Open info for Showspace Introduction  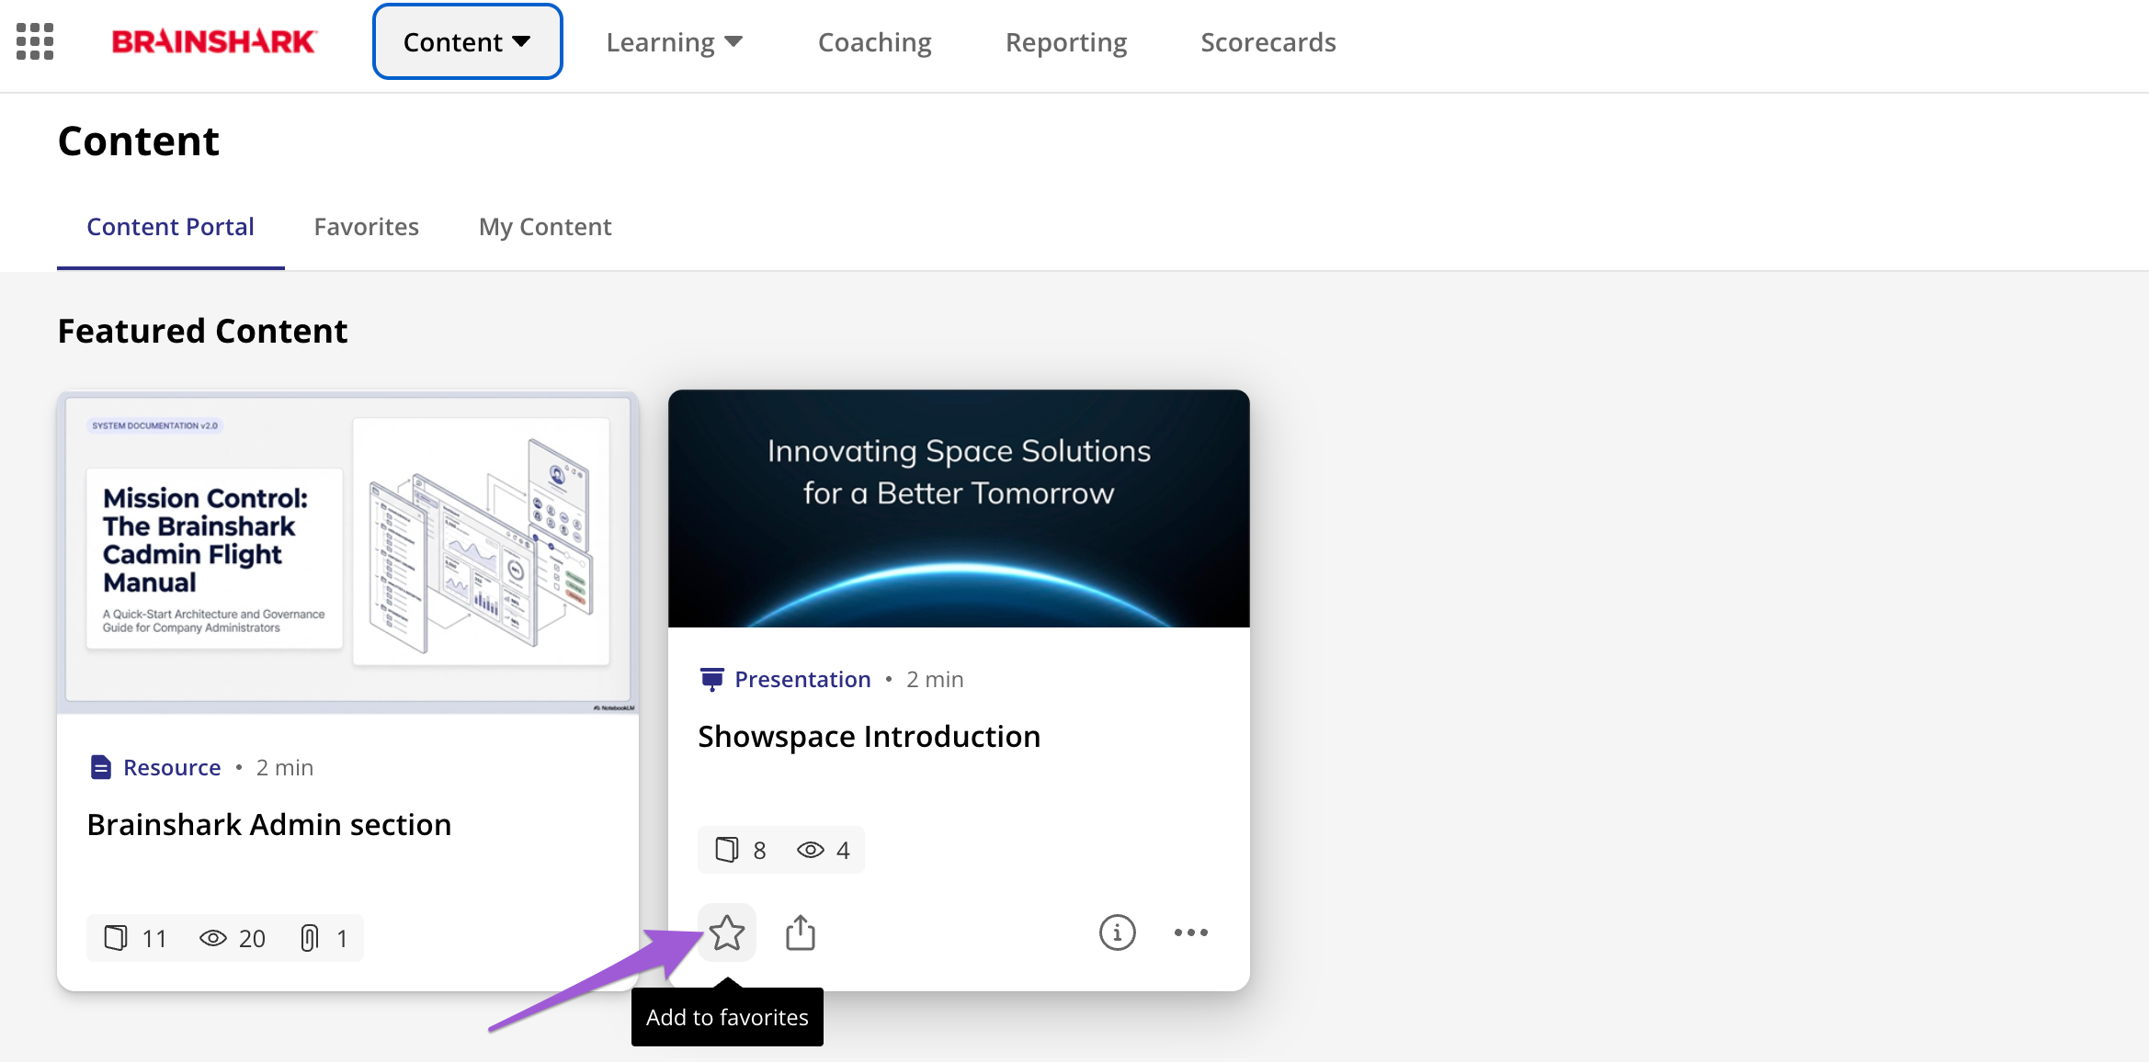(1118, 932)
